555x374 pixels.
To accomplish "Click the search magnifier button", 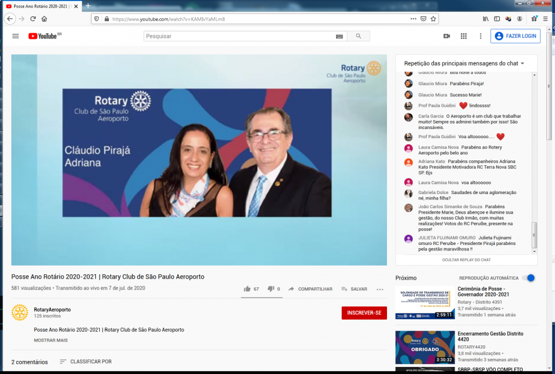I will (358, 36).
